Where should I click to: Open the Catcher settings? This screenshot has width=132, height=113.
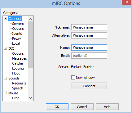pos(18,63)
